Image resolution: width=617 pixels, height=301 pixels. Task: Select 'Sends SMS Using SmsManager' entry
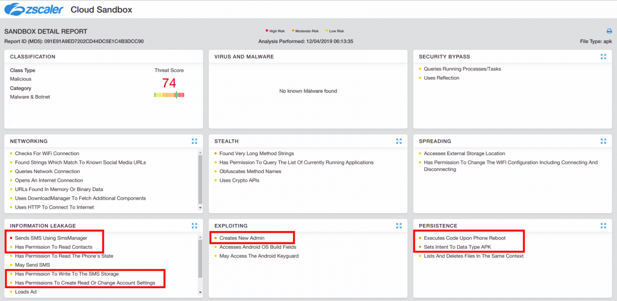tap(51, 238)
